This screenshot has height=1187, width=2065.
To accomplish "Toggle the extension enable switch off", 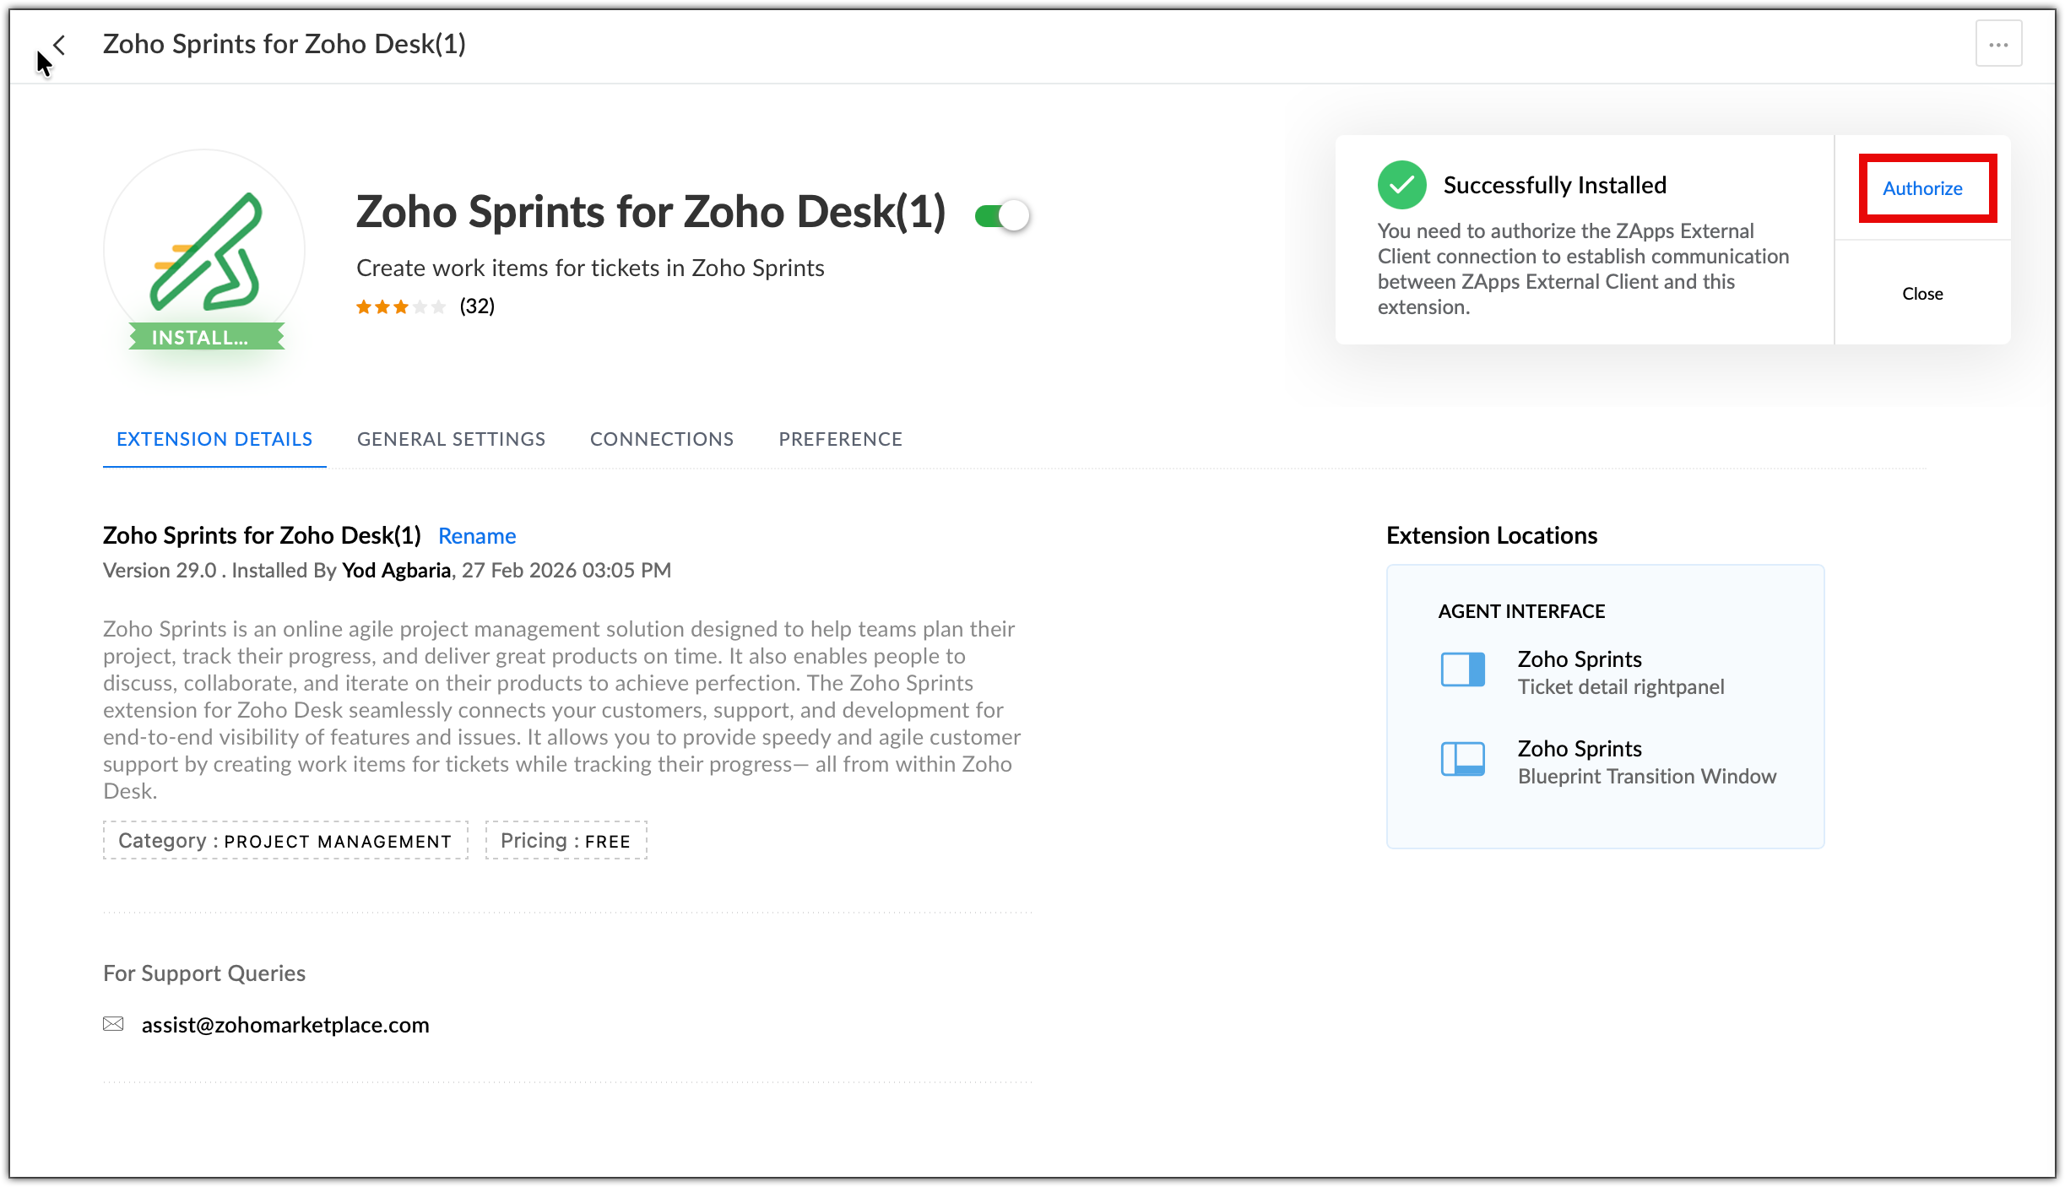I will tap(1002, 216).
